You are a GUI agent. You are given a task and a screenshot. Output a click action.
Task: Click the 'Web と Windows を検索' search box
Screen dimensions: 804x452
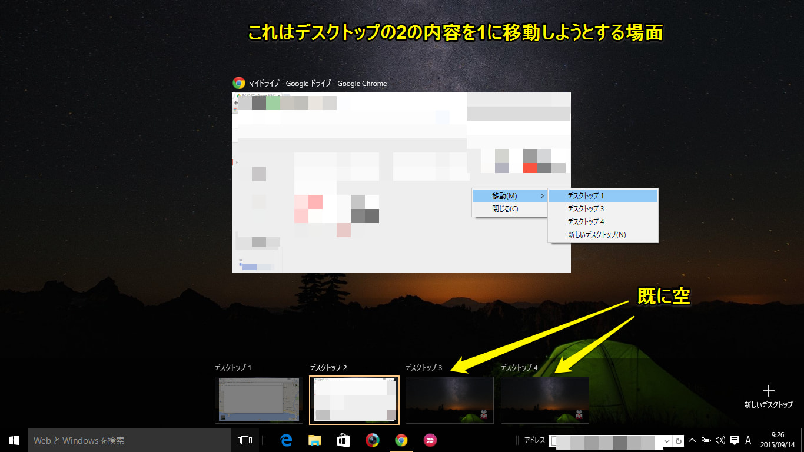[129, 440]
